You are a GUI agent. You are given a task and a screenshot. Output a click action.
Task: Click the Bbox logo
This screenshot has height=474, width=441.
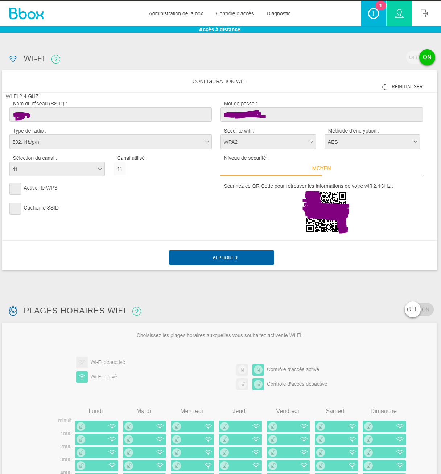click(26, 13)
